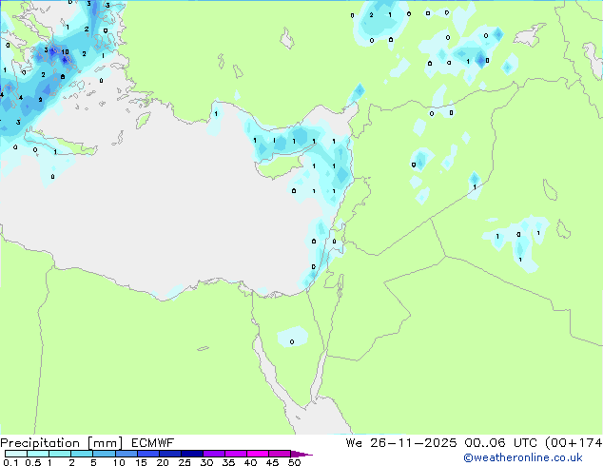Click the "00..06 UTC" time range text
Screen dimensions: 603x466
[x=500, y=443]
